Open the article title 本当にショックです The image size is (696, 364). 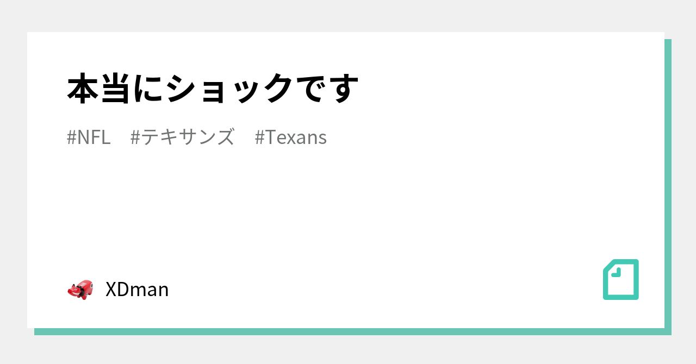point(213,89)
